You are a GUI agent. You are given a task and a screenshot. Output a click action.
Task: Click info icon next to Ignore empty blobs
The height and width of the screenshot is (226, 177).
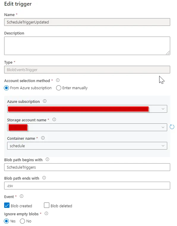coord(46,214)
